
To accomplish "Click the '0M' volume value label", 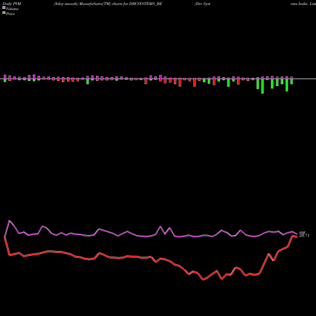I will click(302, 233).
